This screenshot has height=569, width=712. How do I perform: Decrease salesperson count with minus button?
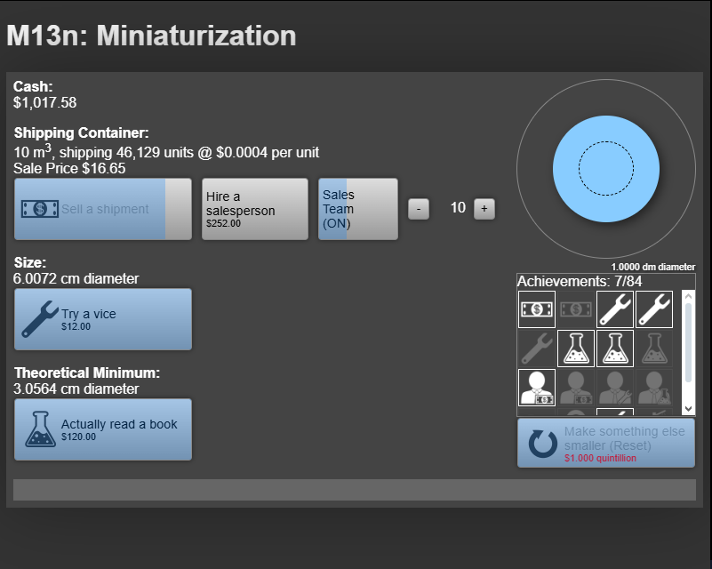pyautogui.click(x=418, y=208)
